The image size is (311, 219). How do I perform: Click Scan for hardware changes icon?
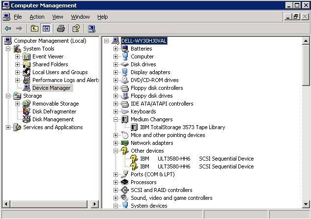91,28
